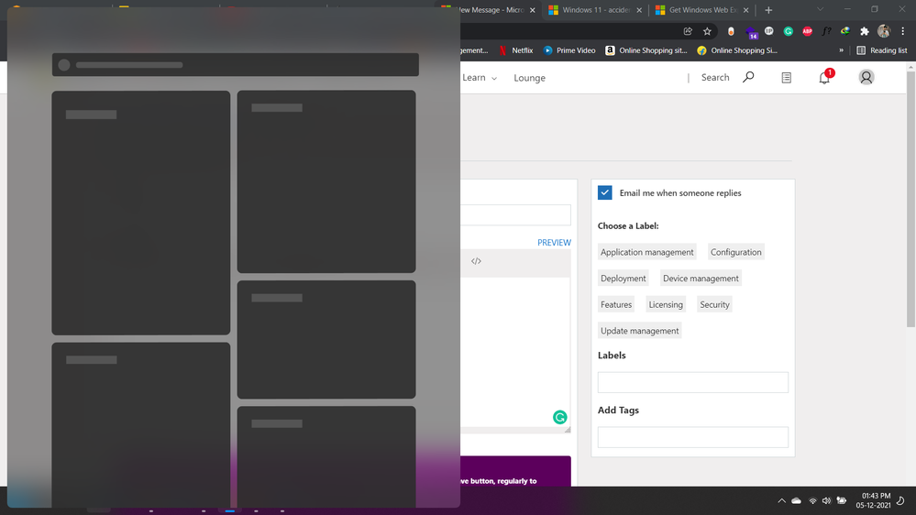Open the tab search dropdown arrow
Viewport: 916px width, 515px height.
point(821,9)
